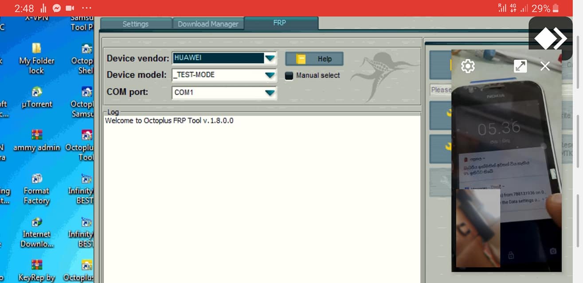Launch the µTorrent desktop shortcut
Viewport: 583px width, 283px height.
[x=37, y=97]
